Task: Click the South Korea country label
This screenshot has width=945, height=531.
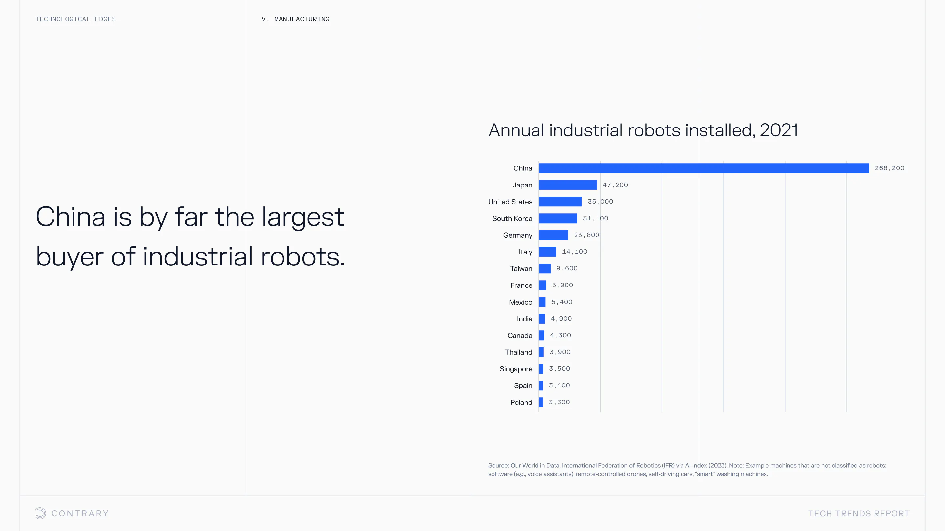Action: pyautogui.click(x=512, y=218)
